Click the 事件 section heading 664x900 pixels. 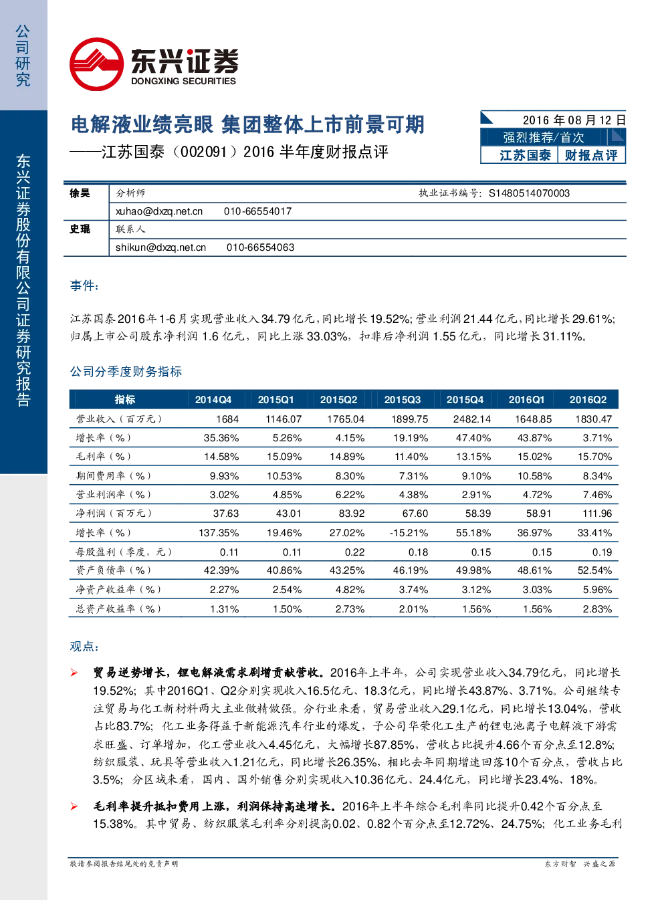pyautogui.click(x=85, y=286)
